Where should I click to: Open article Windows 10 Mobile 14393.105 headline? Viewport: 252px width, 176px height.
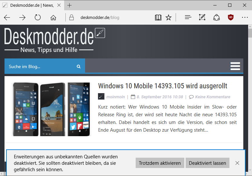(162, 86)
